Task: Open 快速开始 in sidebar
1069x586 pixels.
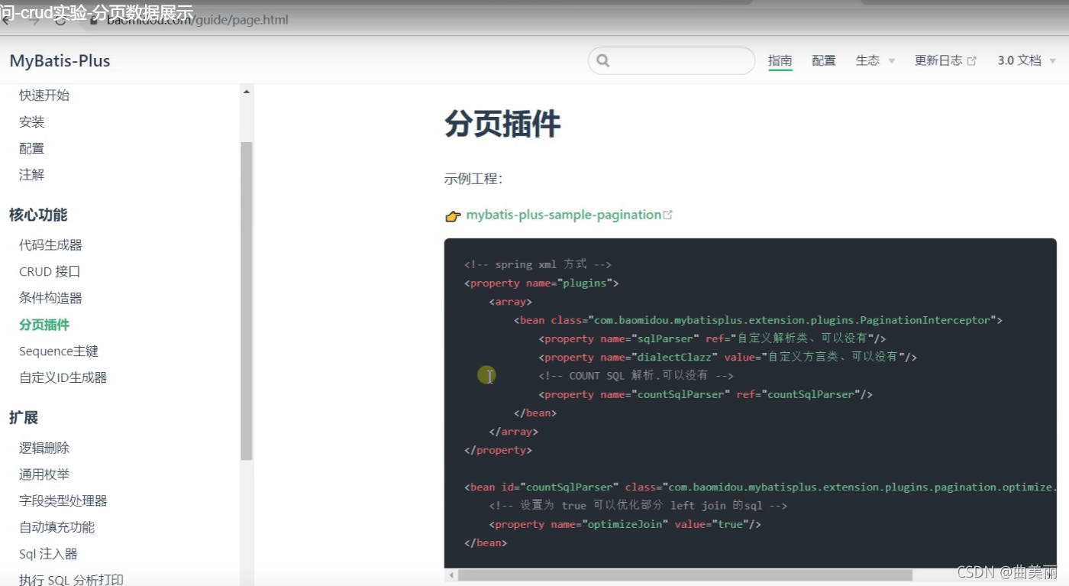Action: pyautogui.click(x=44, y=95)
